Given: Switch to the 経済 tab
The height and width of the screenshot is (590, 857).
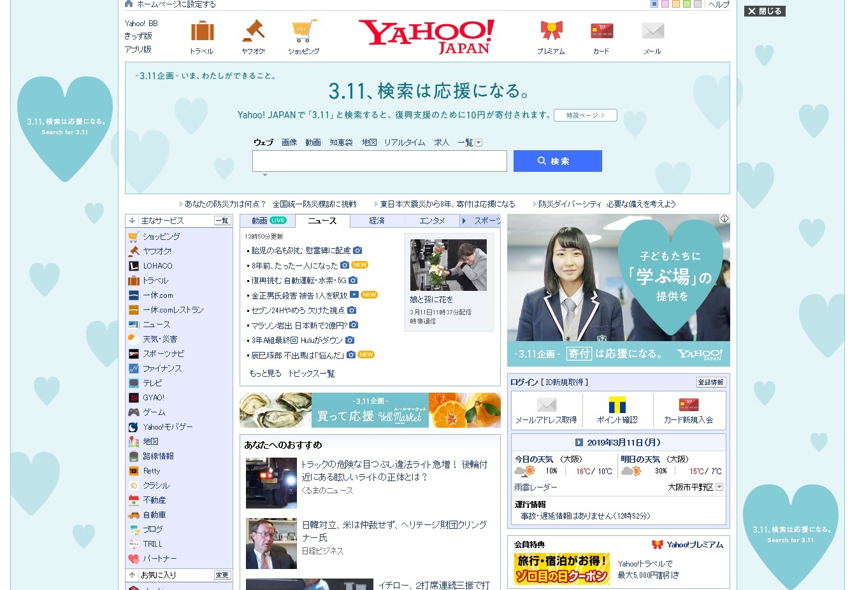Looking at the screenshot, I should pyautogui.click(x=377, y=221).
